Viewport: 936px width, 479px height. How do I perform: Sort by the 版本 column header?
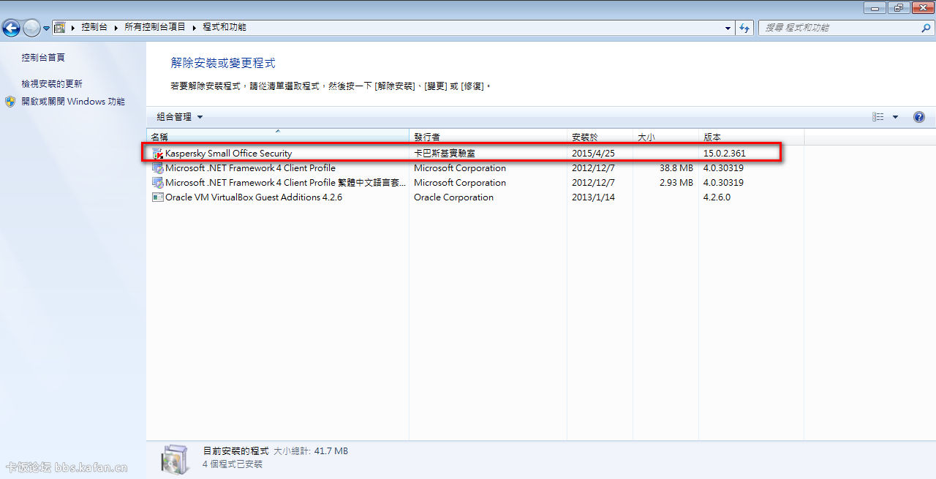click(x=752, y=137)
